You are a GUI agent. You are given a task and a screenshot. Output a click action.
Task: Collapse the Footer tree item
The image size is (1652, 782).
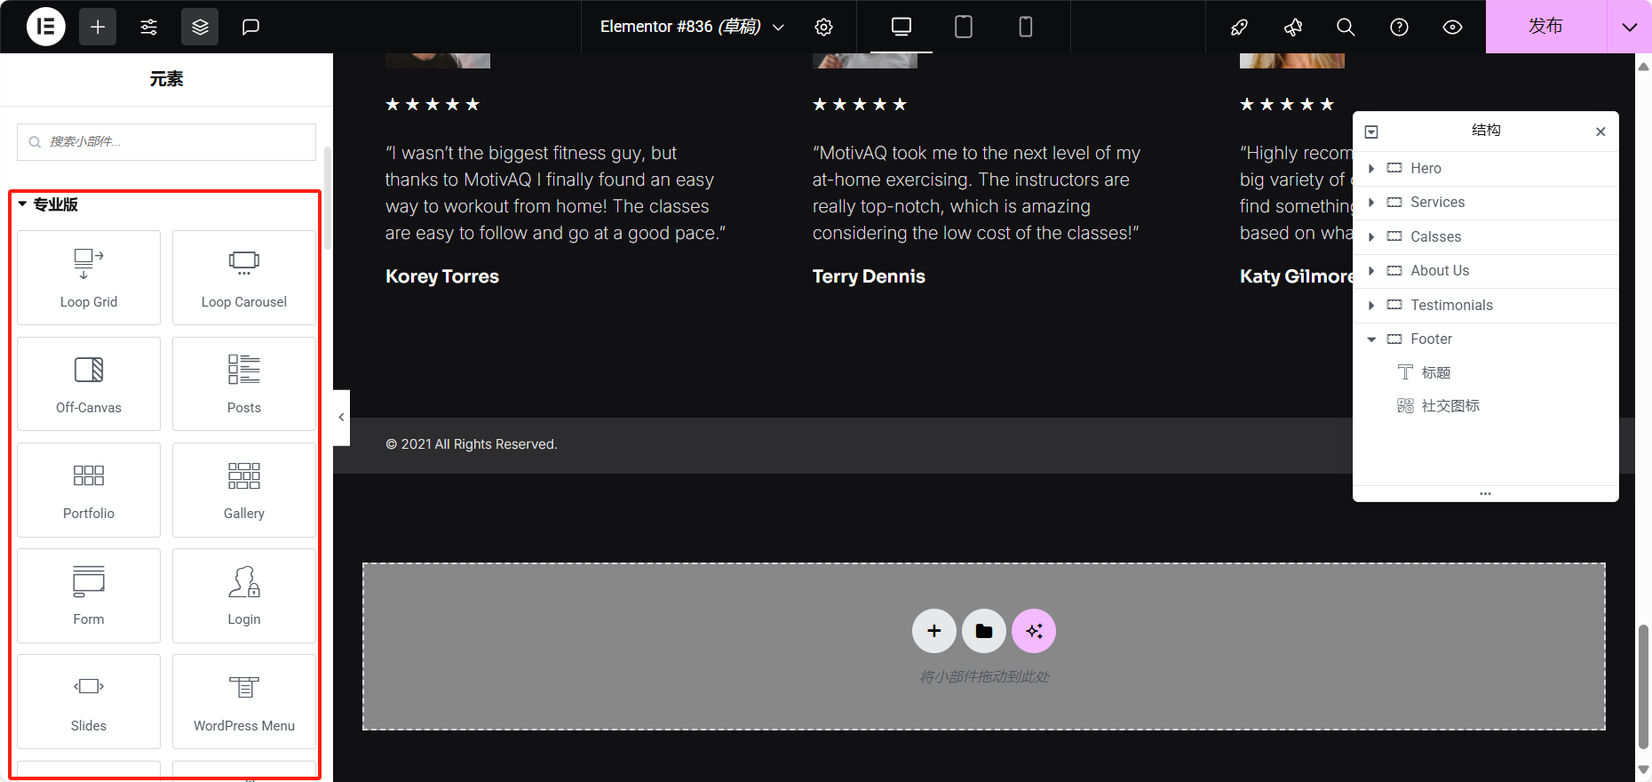tap(1371, 339)
